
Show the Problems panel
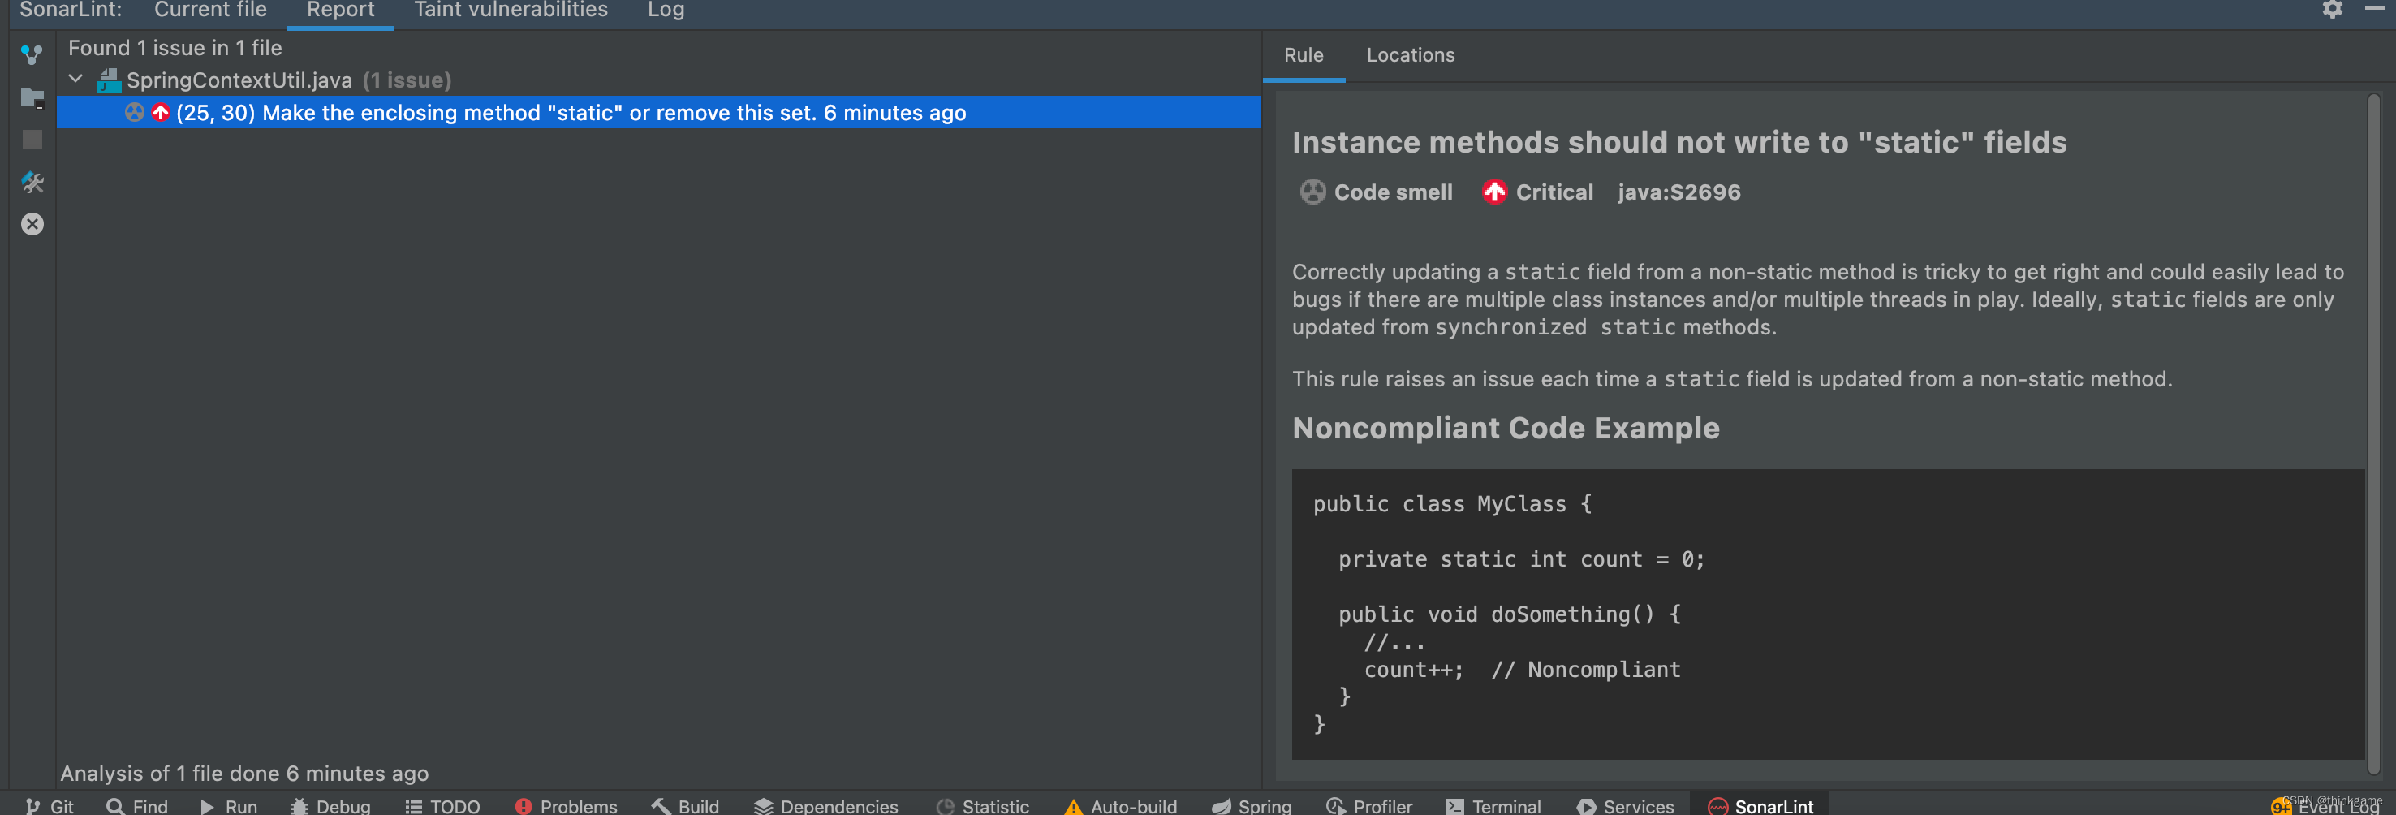(x=565, y=806)
